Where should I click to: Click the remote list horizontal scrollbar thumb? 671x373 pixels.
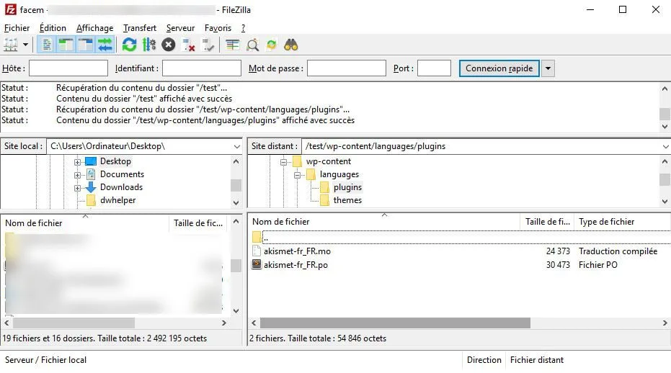(x=395, y=323)
